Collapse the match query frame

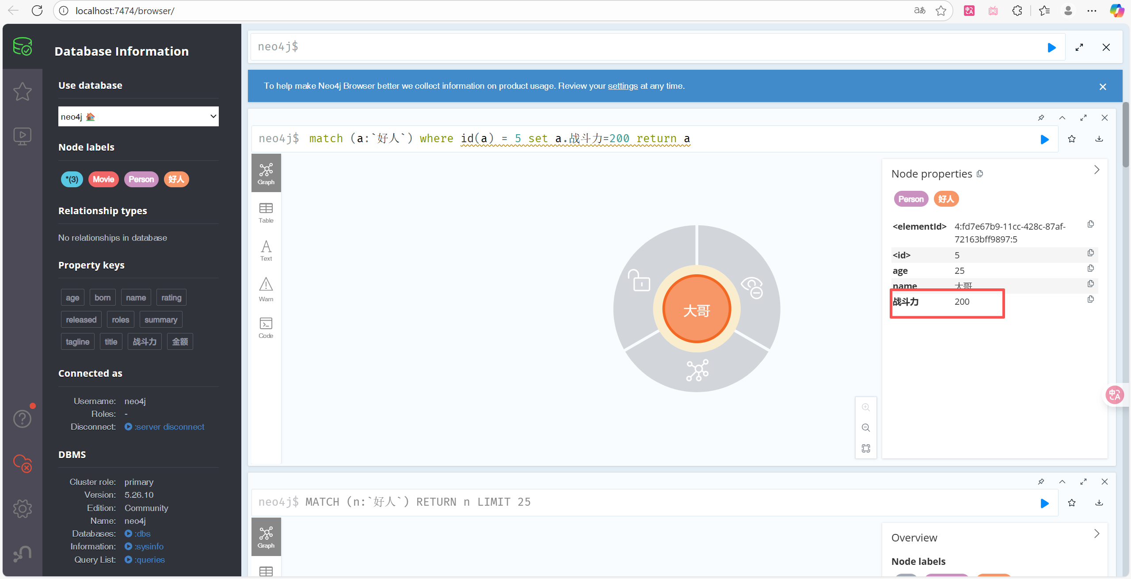[x=1062, y=117]
